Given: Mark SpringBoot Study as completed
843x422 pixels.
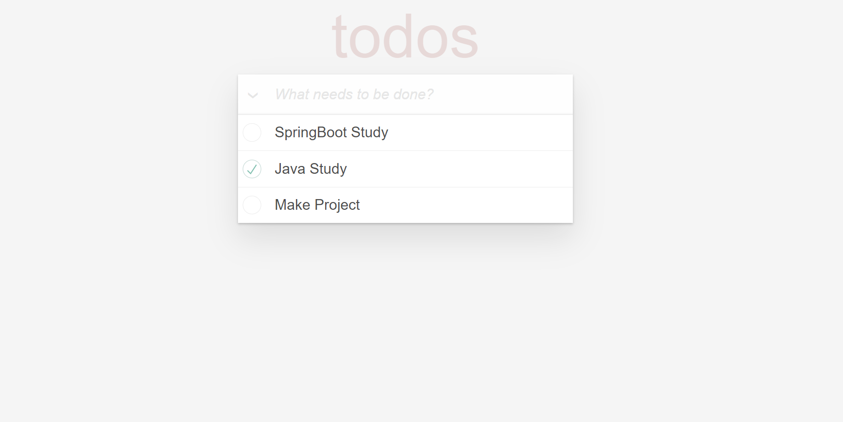Looking at the screenshot, I should [252, 132].
